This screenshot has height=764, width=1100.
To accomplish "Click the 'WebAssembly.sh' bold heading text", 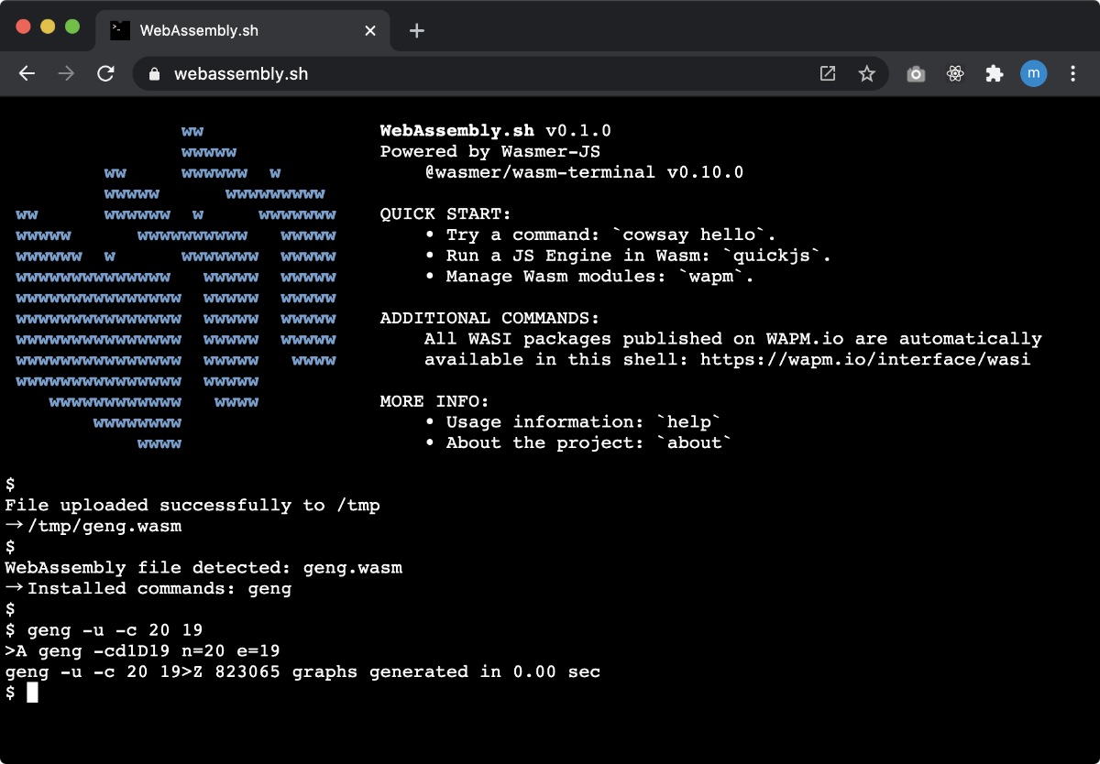I will tap(457, 131).
